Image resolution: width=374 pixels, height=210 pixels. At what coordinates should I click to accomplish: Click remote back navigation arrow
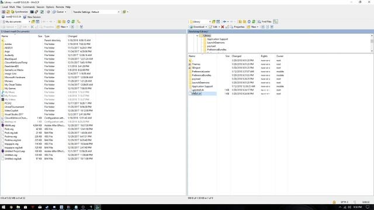225,22
